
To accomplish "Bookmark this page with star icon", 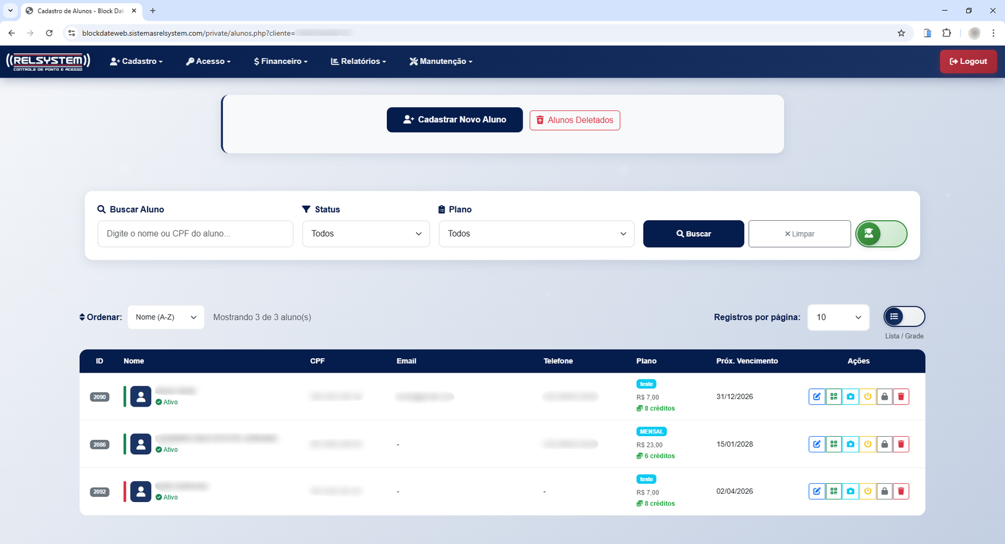I will (901, 33).
